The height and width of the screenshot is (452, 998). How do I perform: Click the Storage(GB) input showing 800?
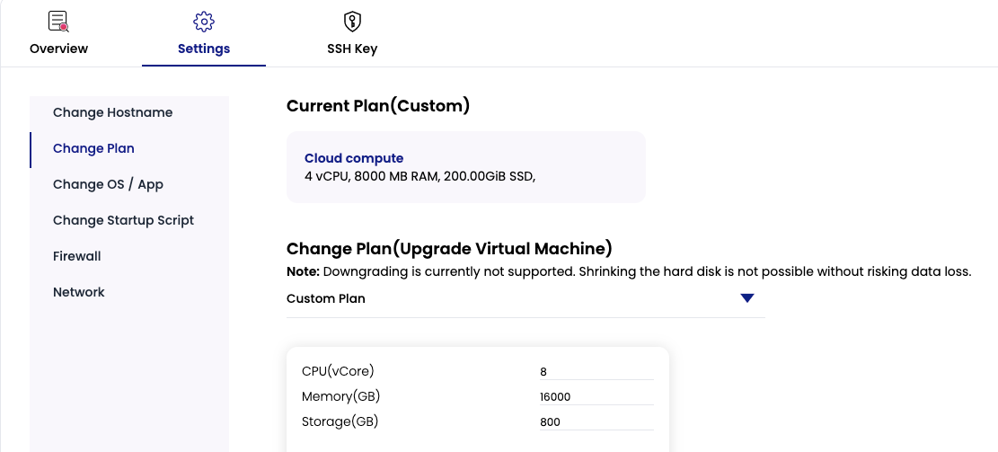pyautogui.click(x=596, y=421)
